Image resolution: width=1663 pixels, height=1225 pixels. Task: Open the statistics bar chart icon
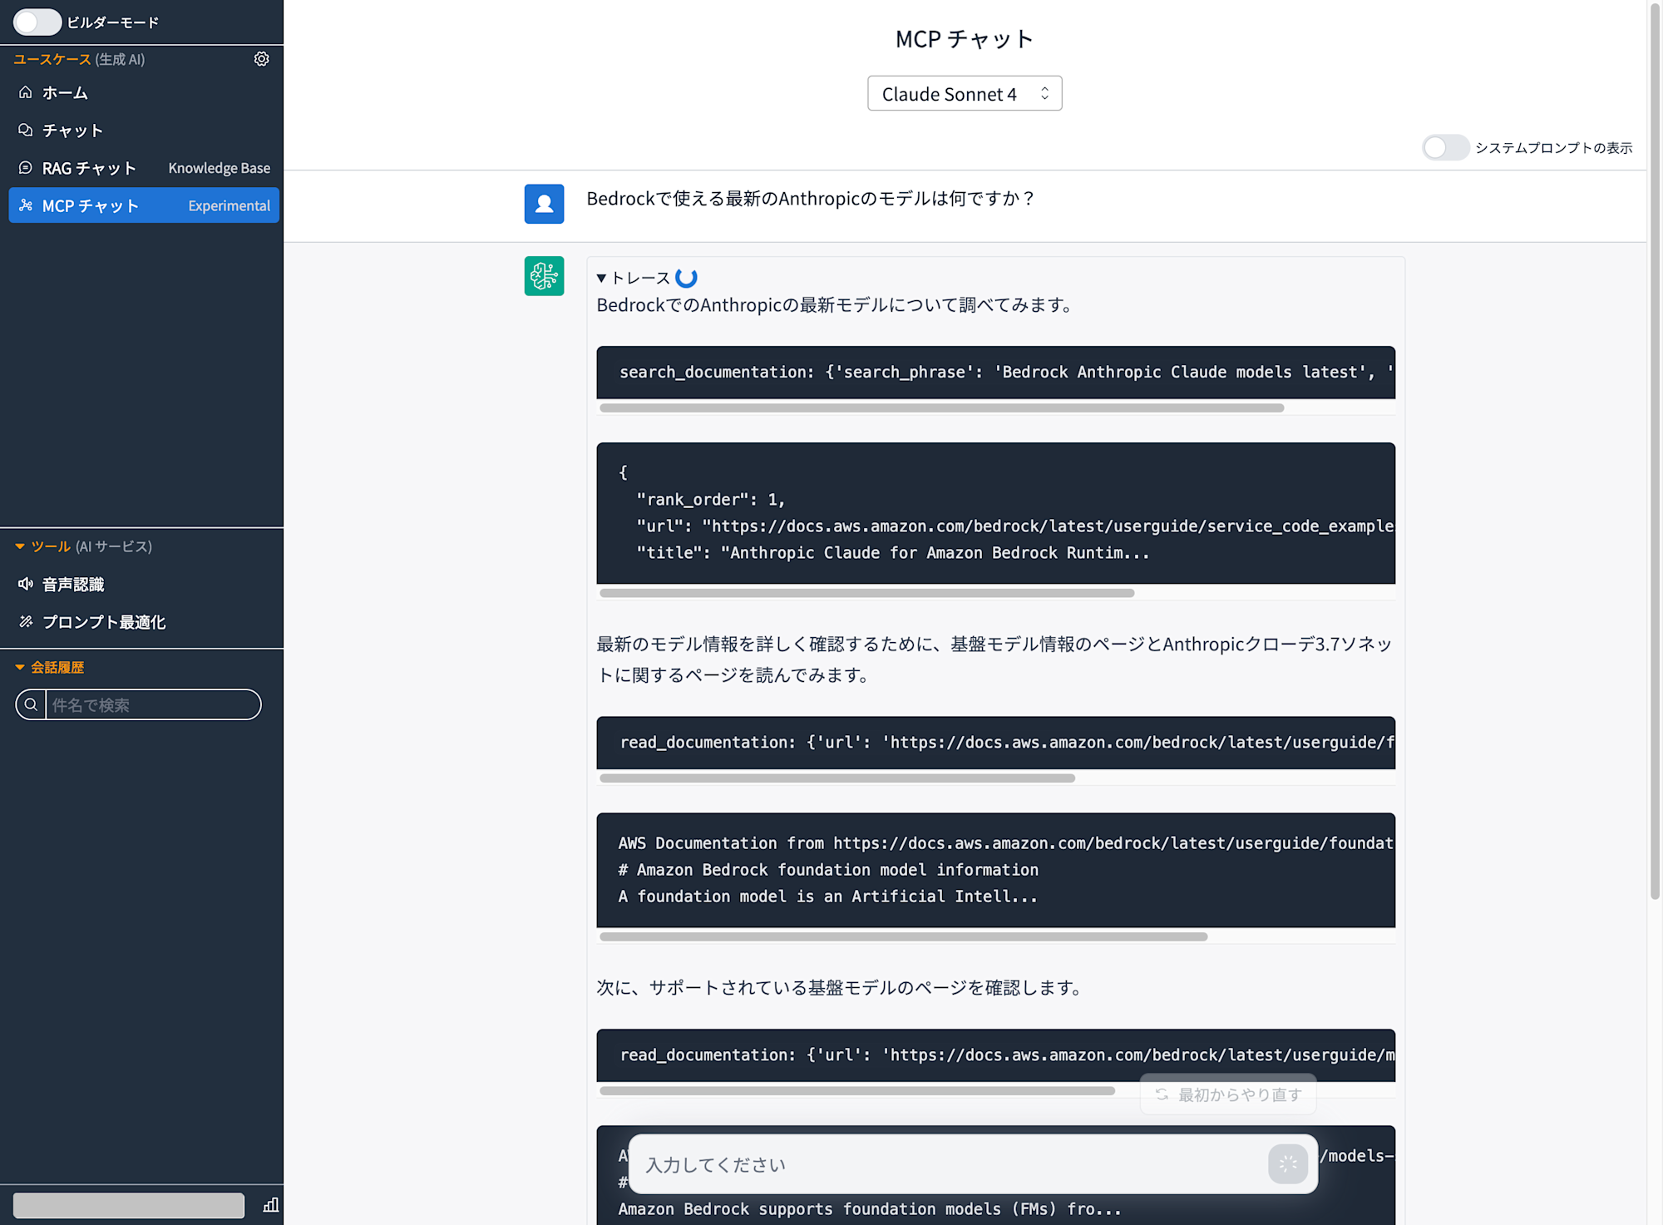click(271, 1205)
